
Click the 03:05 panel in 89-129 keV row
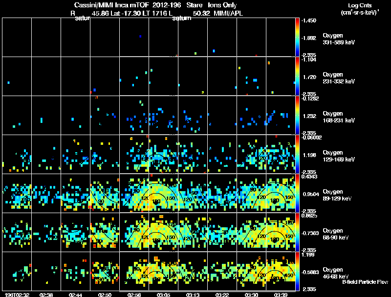pos(164,193)
